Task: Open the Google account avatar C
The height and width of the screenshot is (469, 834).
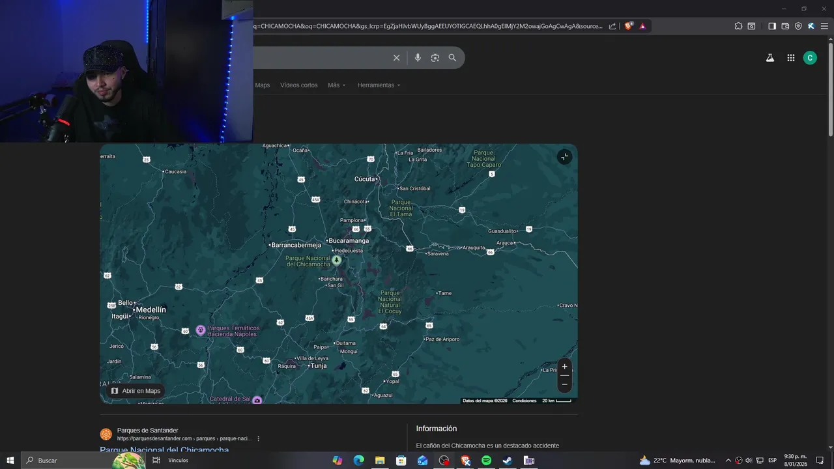Action: coord(810,58)
